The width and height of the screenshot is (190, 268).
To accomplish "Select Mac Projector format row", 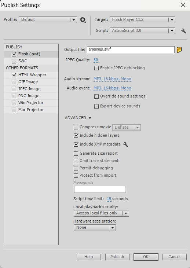I will coord(31,110).
